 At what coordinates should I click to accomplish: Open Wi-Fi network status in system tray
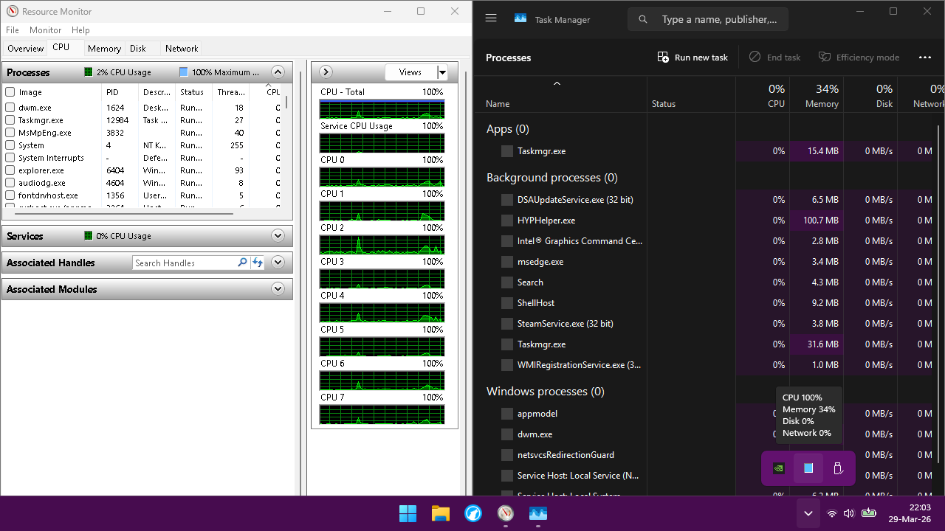coord(832,513)
